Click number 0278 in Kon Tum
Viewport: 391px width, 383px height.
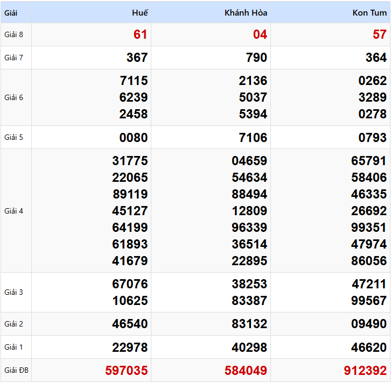[x=373, y=114]
